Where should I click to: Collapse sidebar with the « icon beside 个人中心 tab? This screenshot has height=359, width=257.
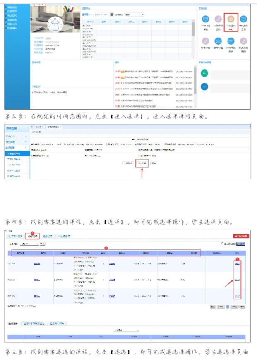pos(32,127)
